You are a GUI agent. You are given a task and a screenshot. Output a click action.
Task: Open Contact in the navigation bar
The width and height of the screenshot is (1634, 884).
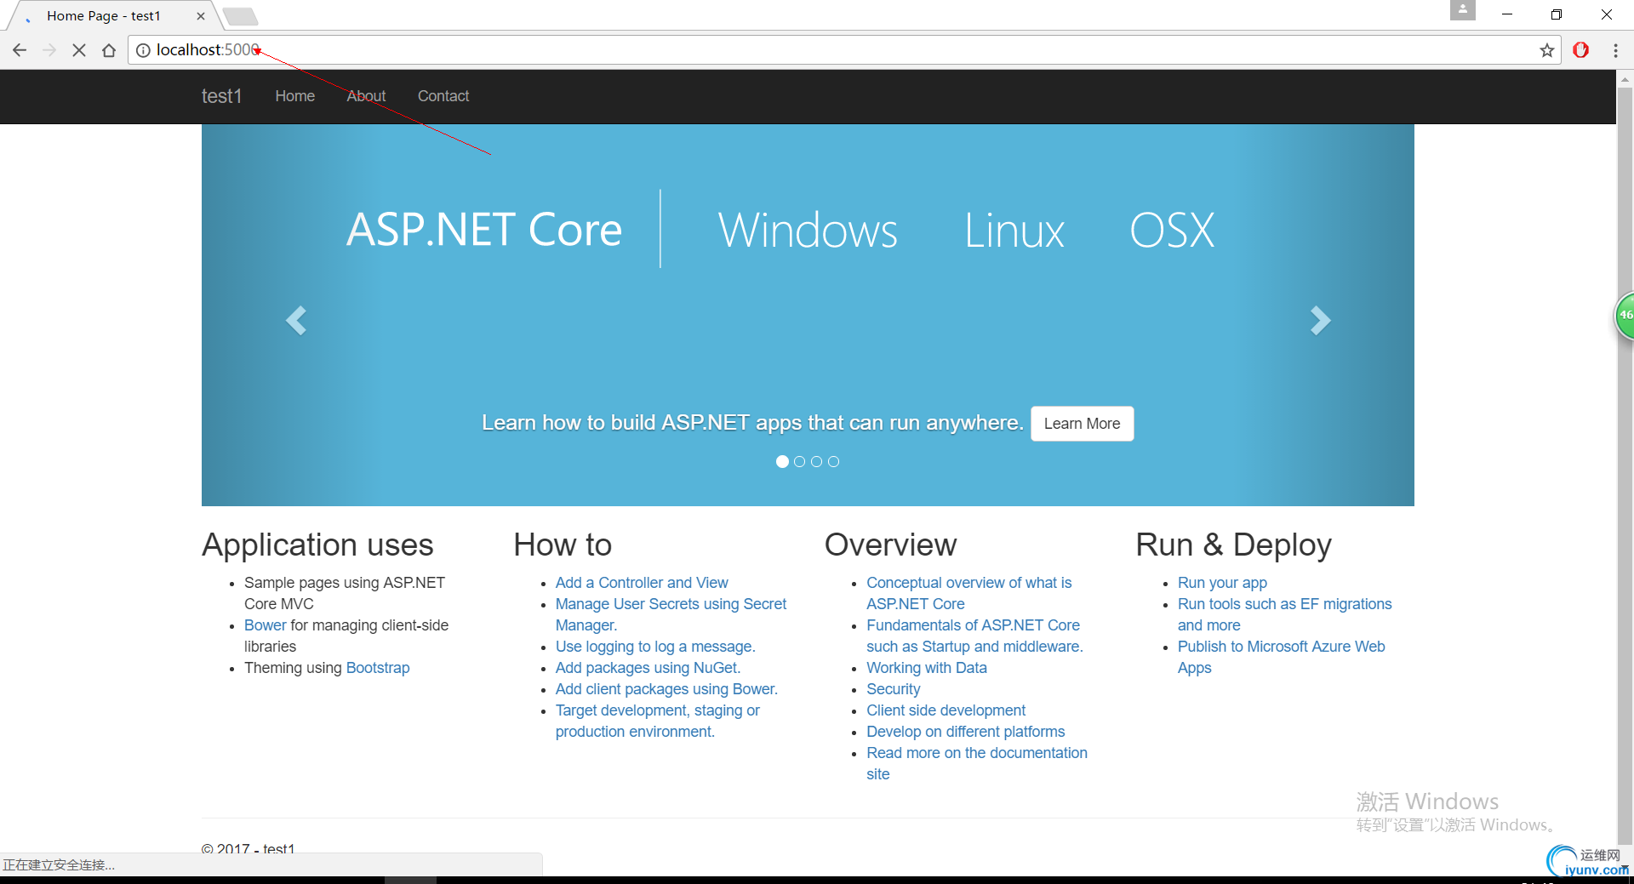tap(443, 96)
